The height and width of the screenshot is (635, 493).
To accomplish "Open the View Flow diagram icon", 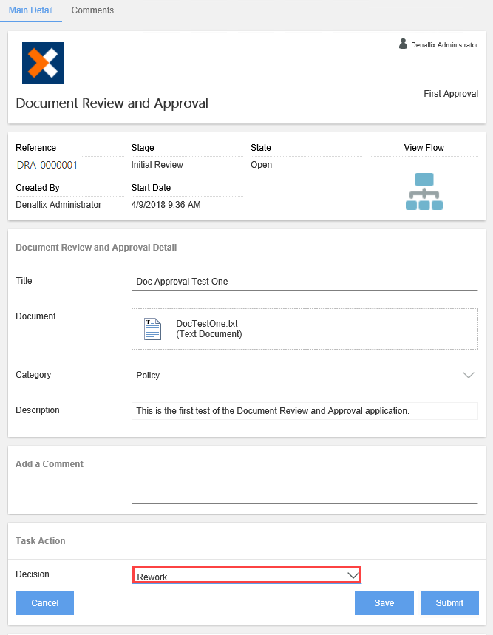I will point(424,191).
